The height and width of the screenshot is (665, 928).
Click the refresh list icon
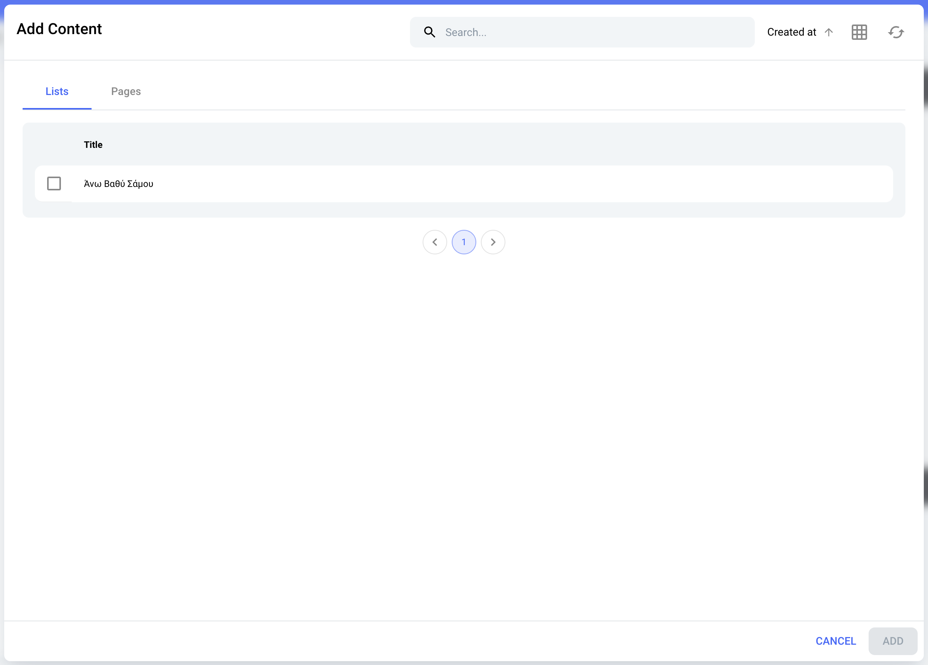coord(896,32)
